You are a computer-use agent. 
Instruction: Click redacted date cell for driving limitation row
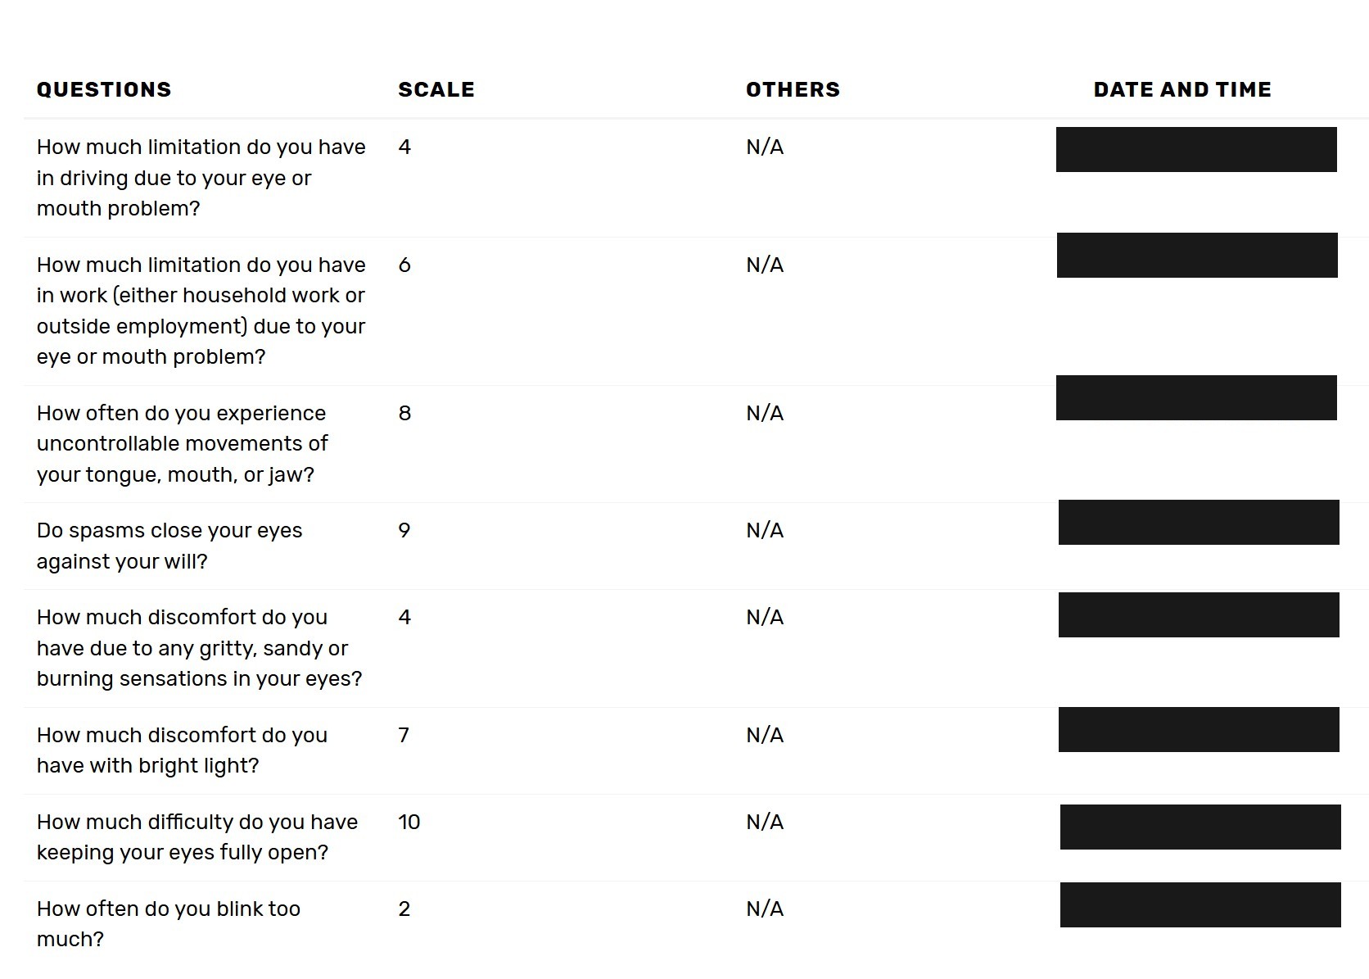(1196, 150)
